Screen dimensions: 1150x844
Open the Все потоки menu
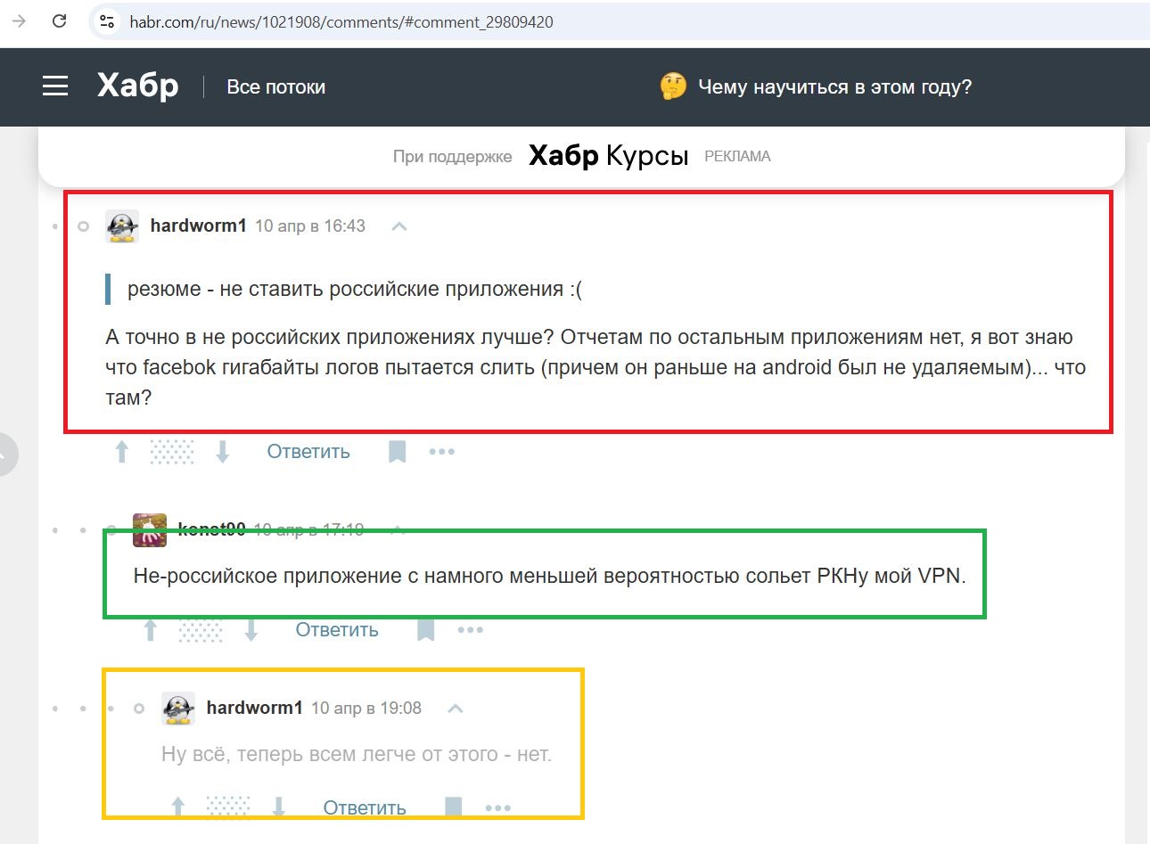(x=276, y=87)
